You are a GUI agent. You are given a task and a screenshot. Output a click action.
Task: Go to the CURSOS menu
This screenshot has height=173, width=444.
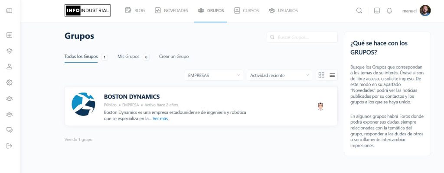point(246,10)
